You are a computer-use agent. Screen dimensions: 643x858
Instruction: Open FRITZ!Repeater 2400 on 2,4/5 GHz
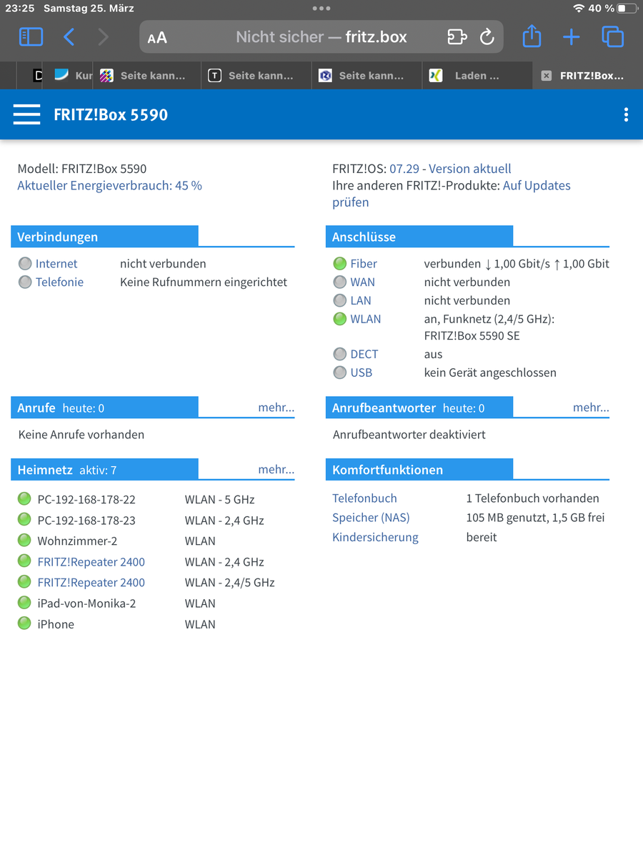click(91, 583)
